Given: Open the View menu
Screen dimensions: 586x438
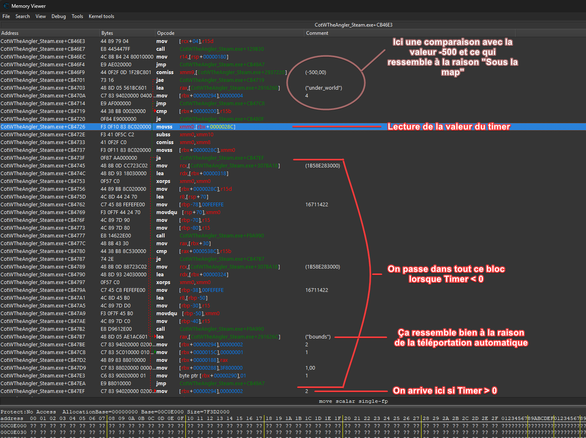Looking at the screenshot, I should click(41, 16).
